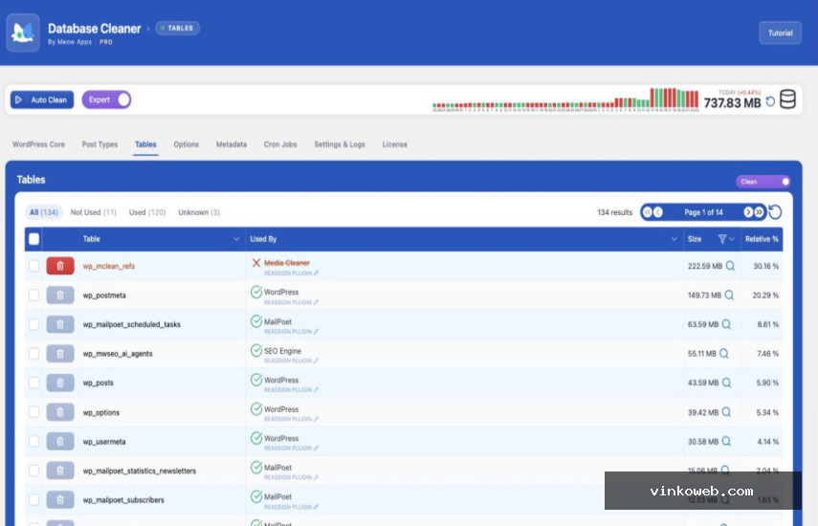Filter tables by Unknown (3)
This screenshot has height=526, width=818.
(x=199, y=212)
